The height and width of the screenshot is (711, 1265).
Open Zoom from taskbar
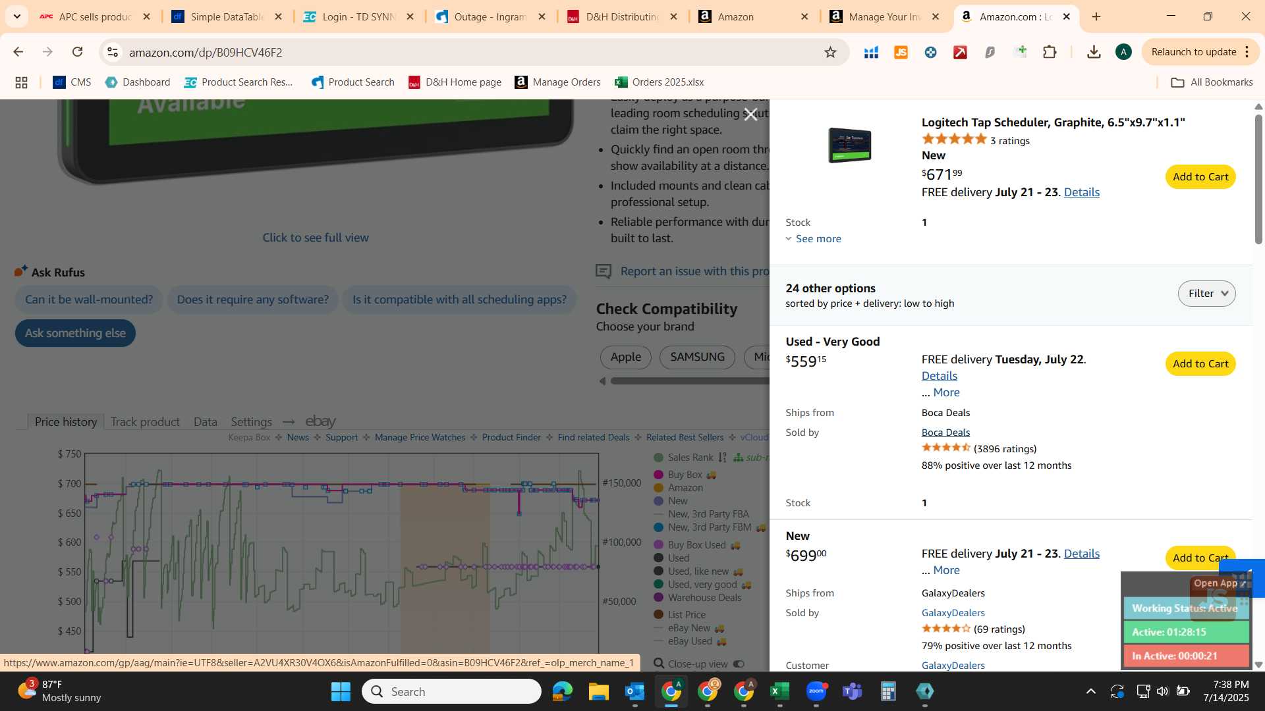tap(816, 691)
